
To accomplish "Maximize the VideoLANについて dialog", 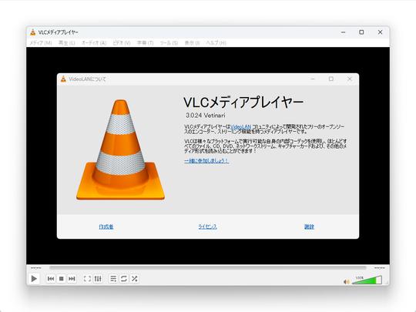I will pos(331,79).
